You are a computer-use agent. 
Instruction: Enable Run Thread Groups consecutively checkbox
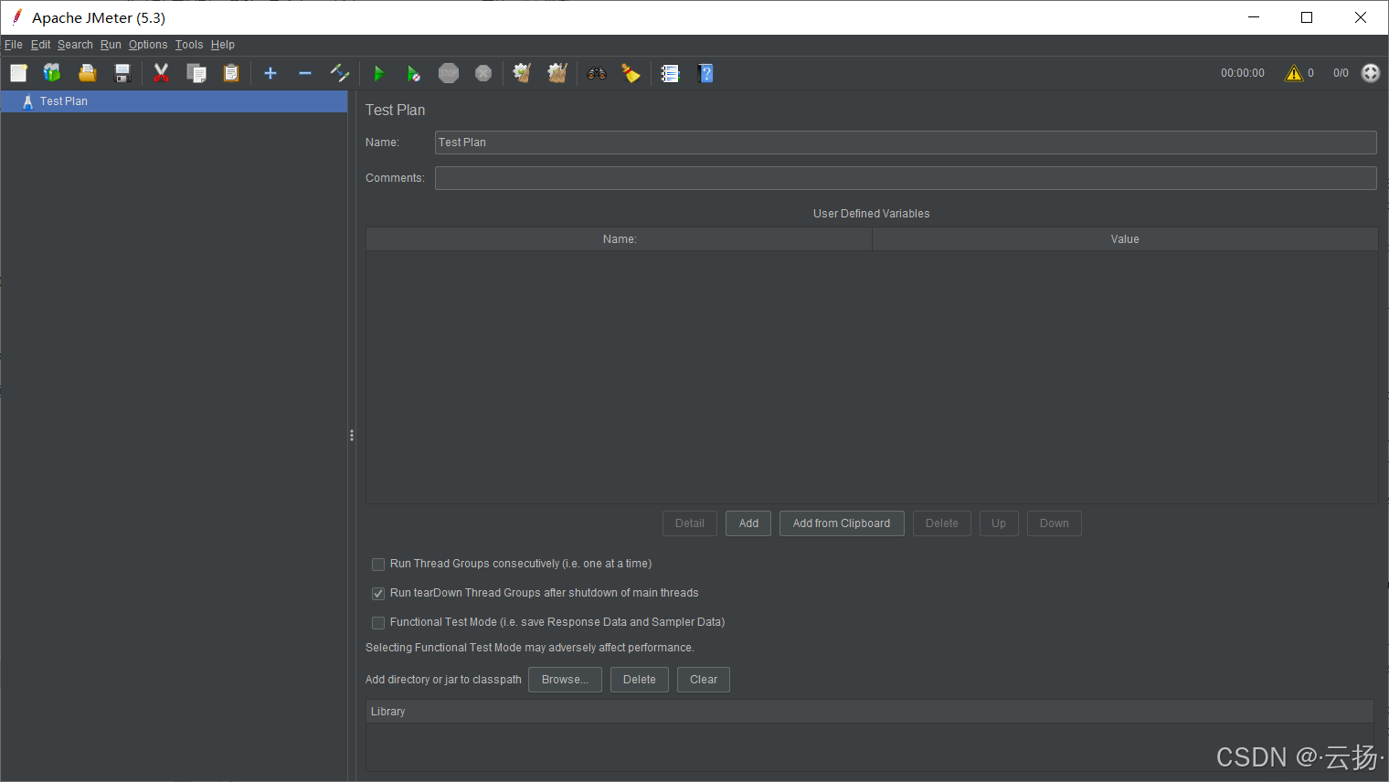point(378,565)
